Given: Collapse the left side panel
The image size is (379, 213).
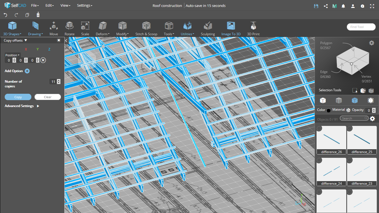Looking at the screenshot, I should point(66,40).
